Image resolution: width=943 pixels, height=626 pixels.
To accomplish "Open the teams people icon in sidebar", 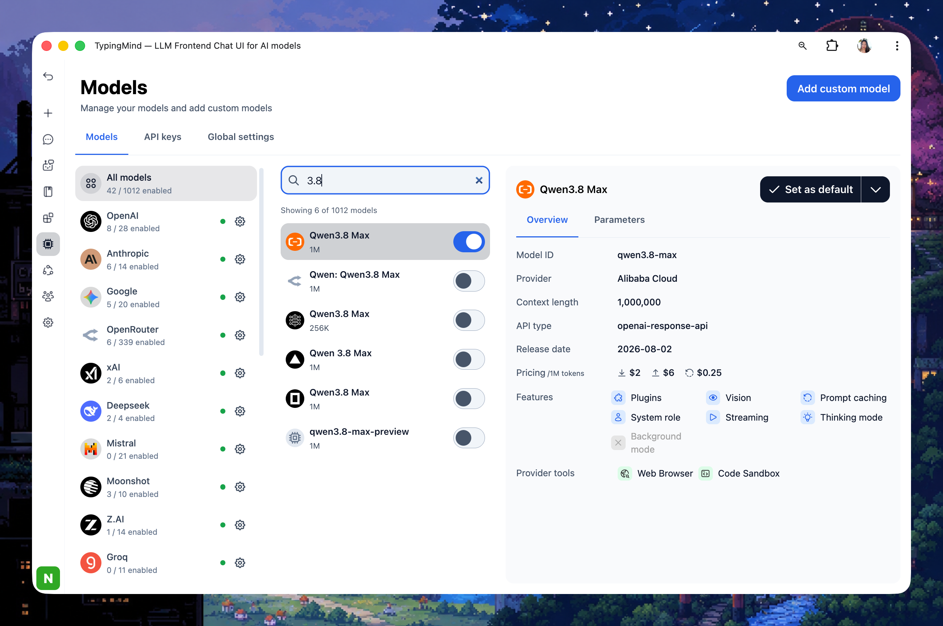I will (48, 296).
